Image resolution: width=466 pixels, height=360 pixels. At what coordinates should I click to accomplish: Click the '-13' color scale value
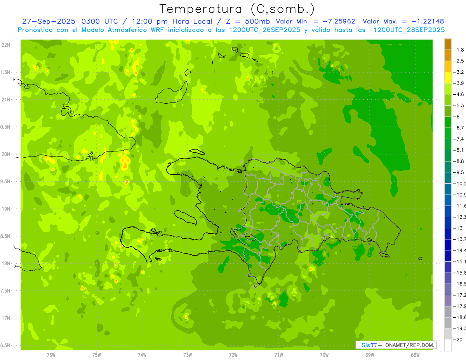[x=458, y=228]
